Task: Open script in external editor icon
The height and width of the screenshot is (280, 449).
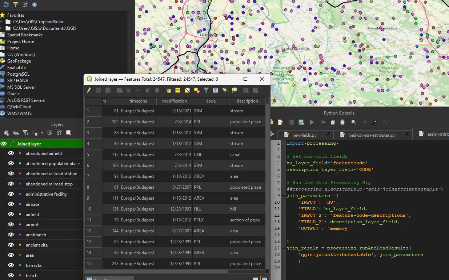Action: [280, 122]
